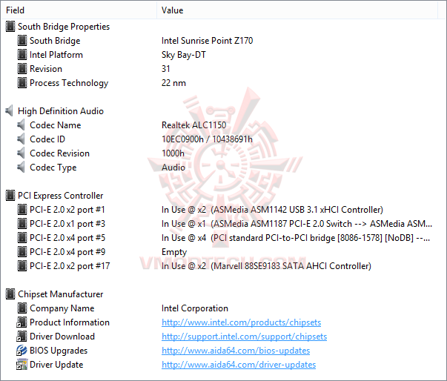Select the Intel Platform field label
The height and width of the screenshot is (381, 447).
tap(56, 54)
